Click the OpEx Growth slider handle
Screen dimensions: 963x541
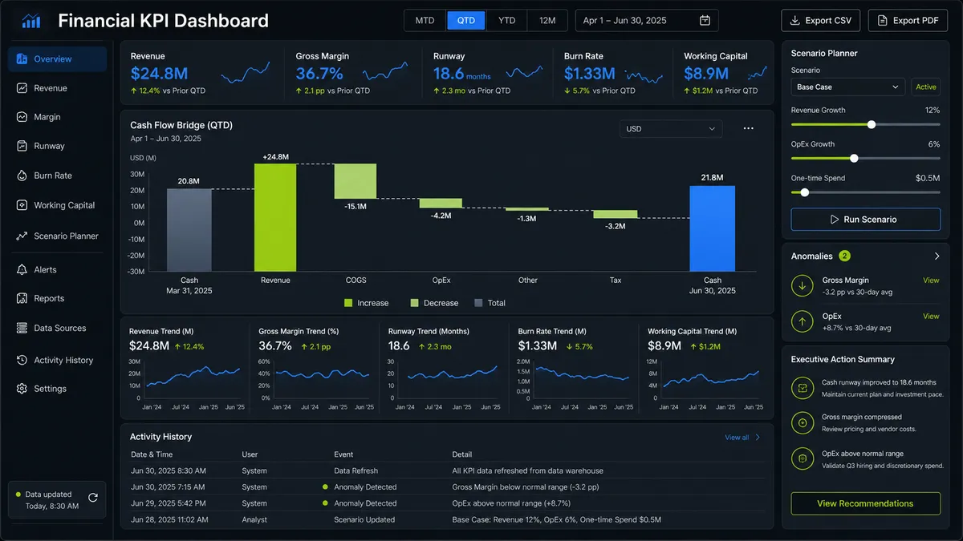854,158
